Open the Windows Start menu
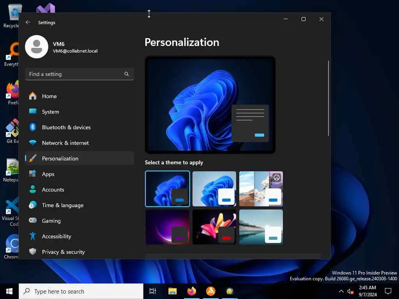The height and width of the screenshot is (299, 399). coord(9,291)
